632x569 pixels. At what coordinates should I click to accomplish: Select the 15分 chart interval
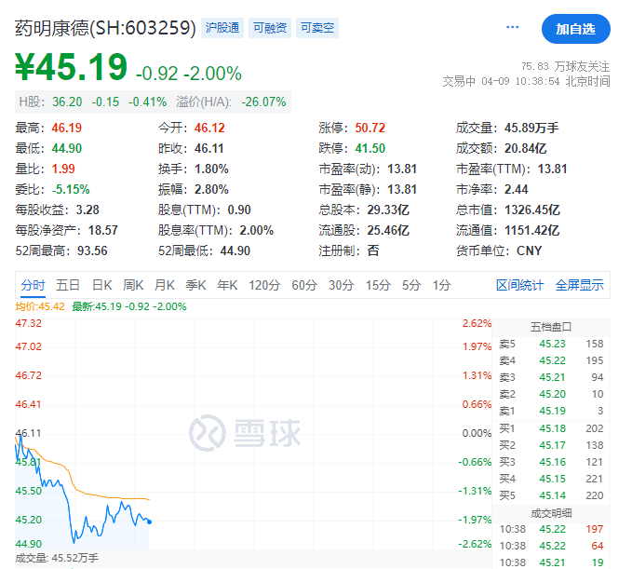tap(378, 286)
